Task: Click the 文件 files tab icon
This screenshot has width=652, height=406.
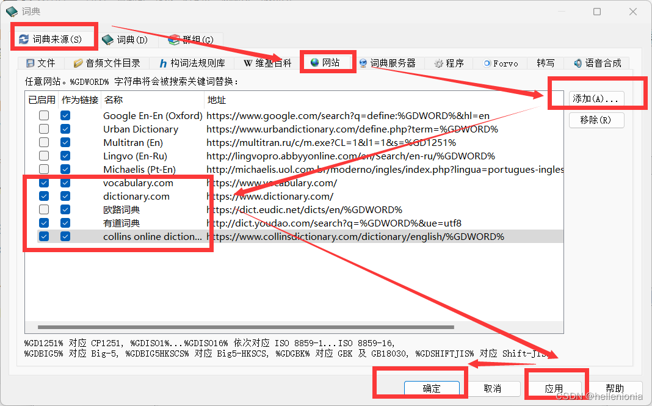Action: point(31,62)
